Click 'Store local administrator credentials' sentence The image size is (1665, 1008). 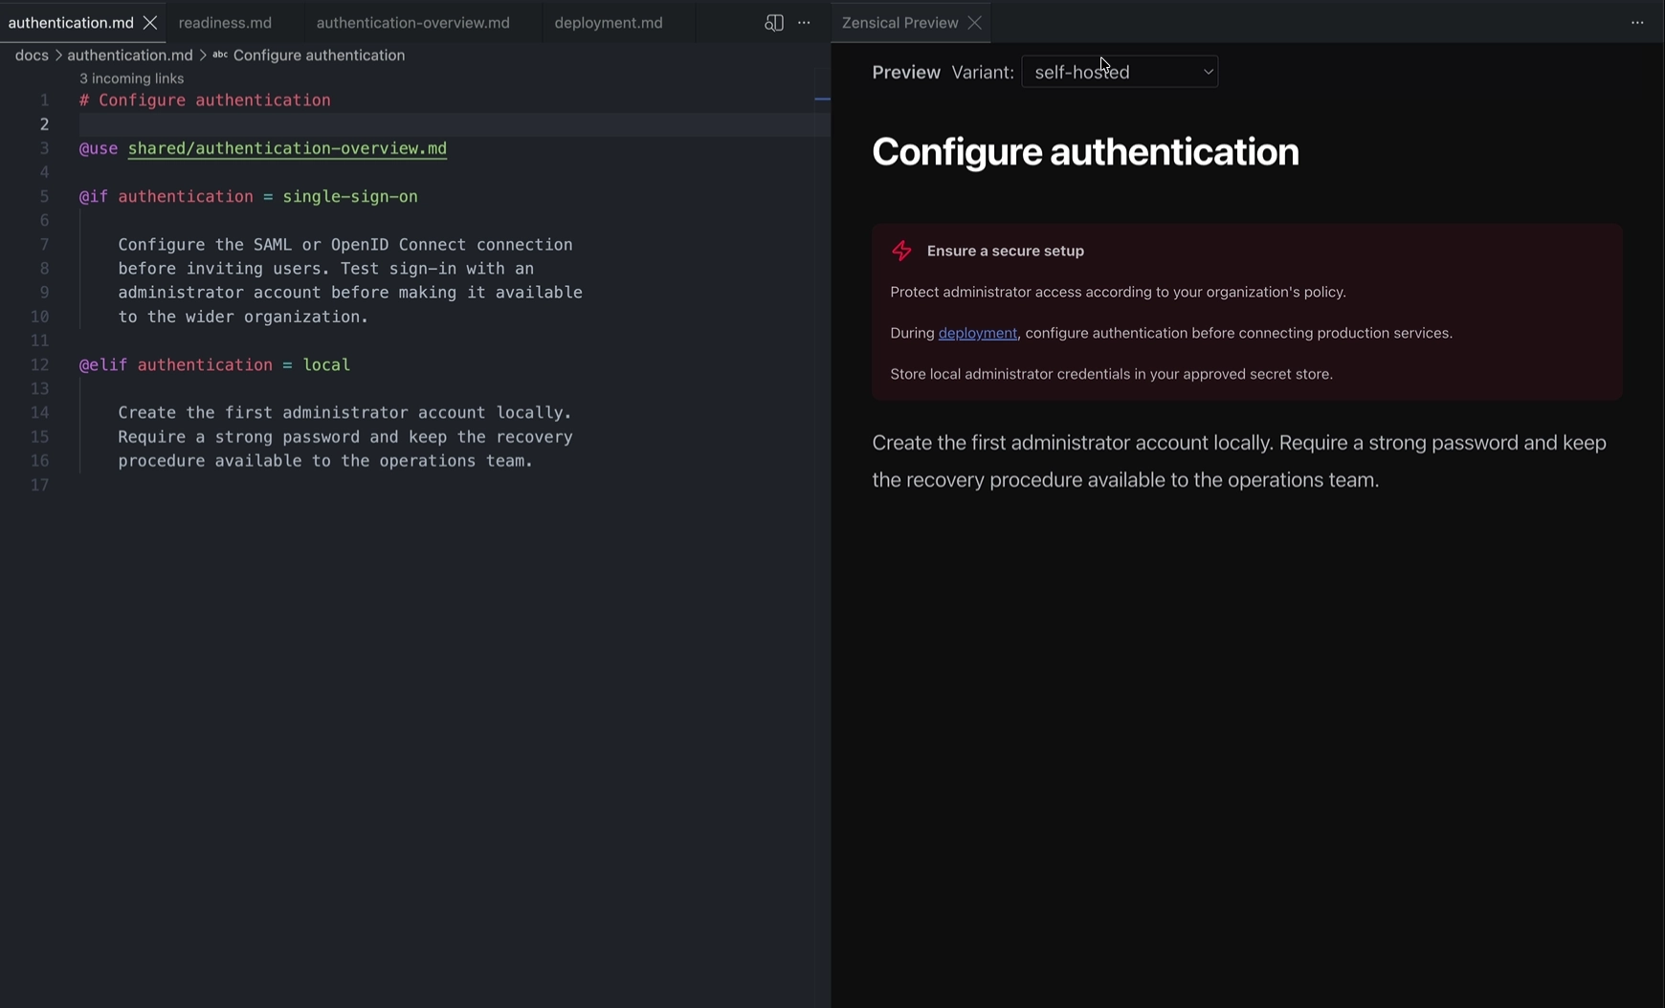(x=1111, y=374)
